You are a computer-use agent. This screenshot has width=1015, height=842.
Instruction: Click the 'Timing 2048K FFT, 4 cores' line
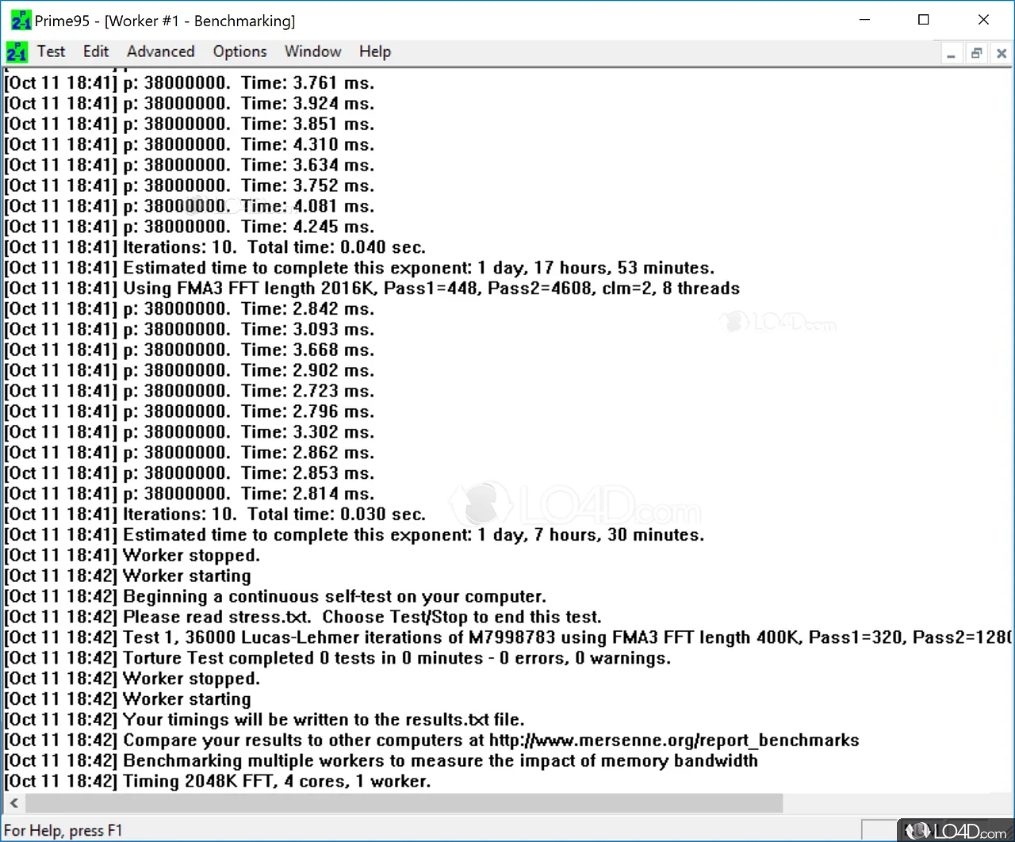click(218, 783)
